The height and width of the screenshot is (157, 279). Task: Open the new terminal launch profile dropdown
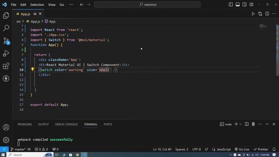[241, 124]
